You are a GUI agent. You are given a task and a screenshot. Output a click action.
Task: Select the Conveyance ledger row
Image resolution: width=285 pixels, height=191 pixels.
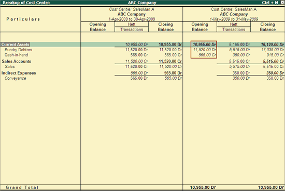(15, 78)
